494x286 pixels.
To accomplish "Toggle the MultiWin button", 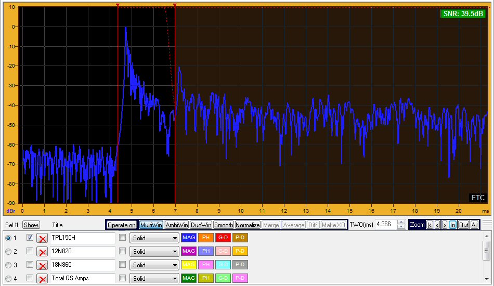I will [151, 225].
